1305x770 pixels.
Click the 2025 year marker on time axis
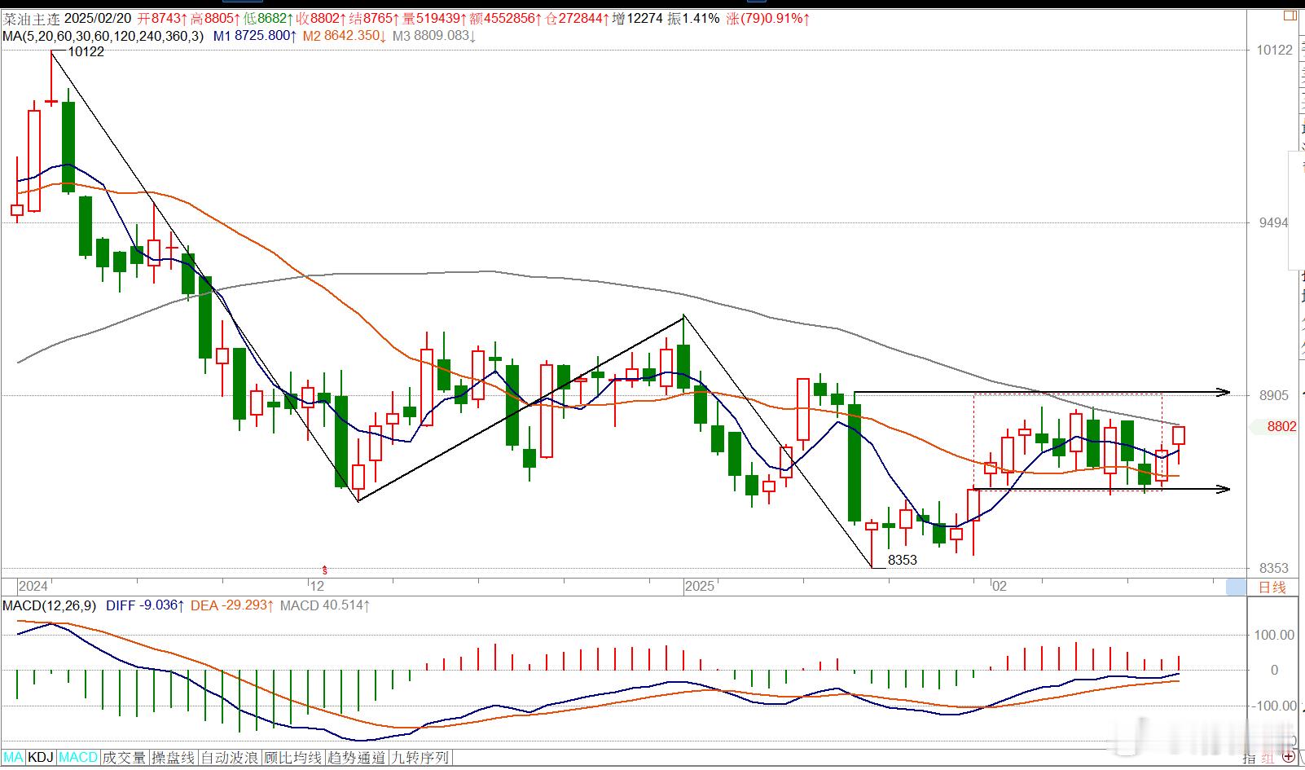(x=700, y=586)
